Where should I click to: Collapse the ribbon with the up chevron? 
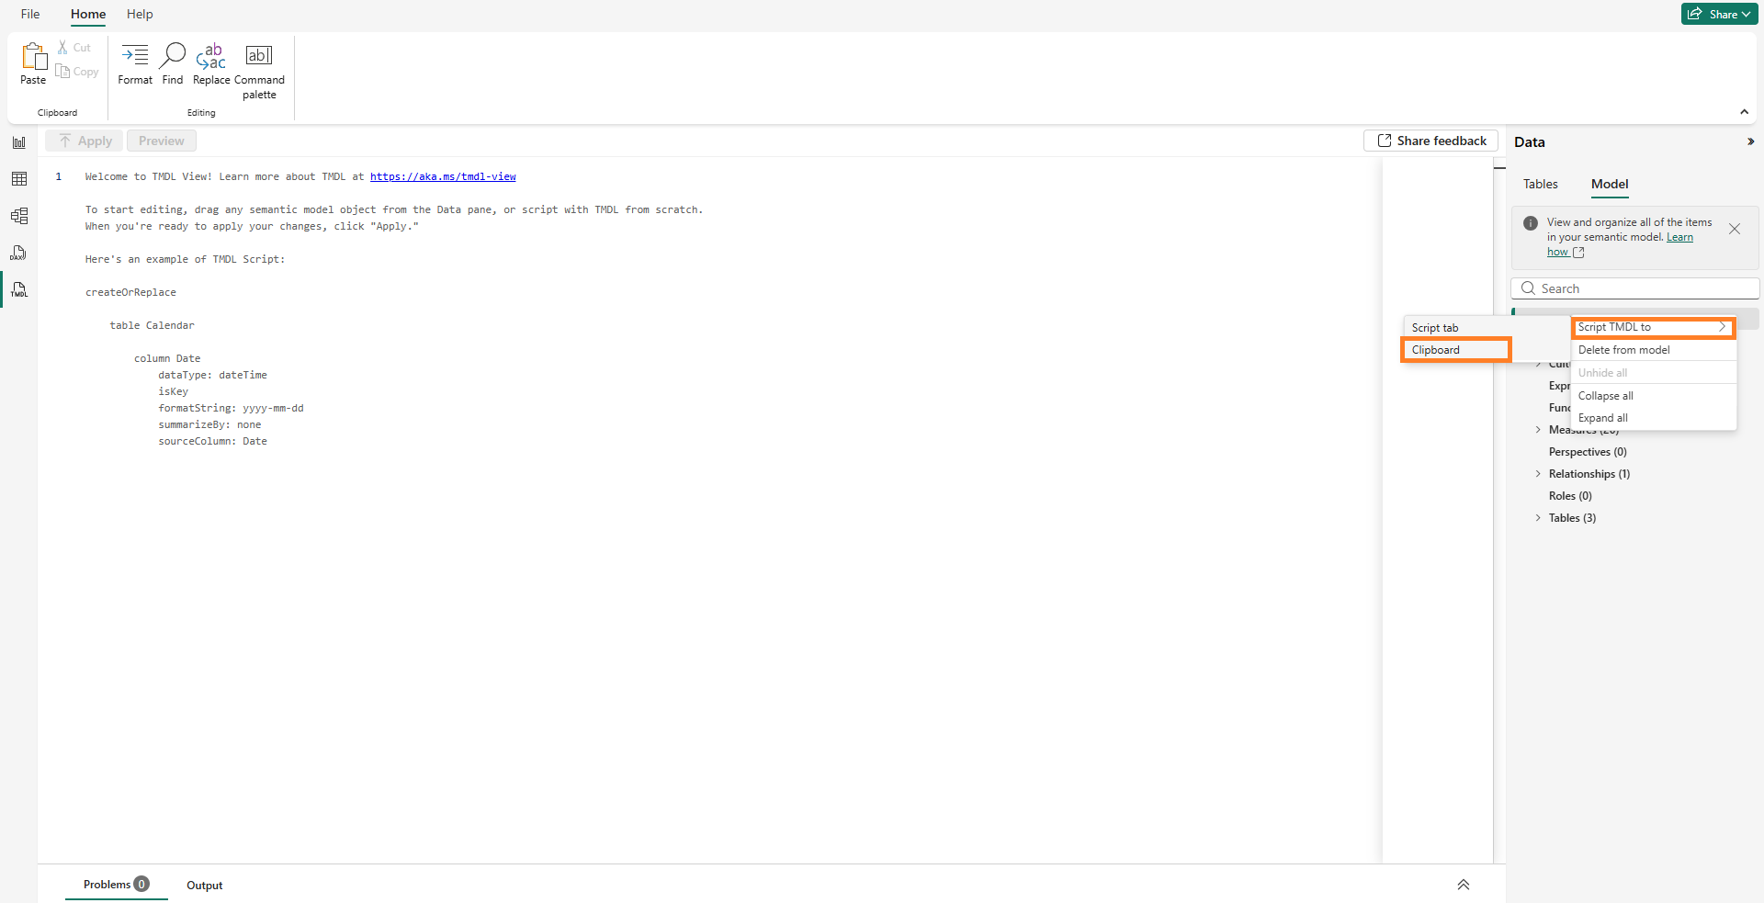pos(1744,112)
